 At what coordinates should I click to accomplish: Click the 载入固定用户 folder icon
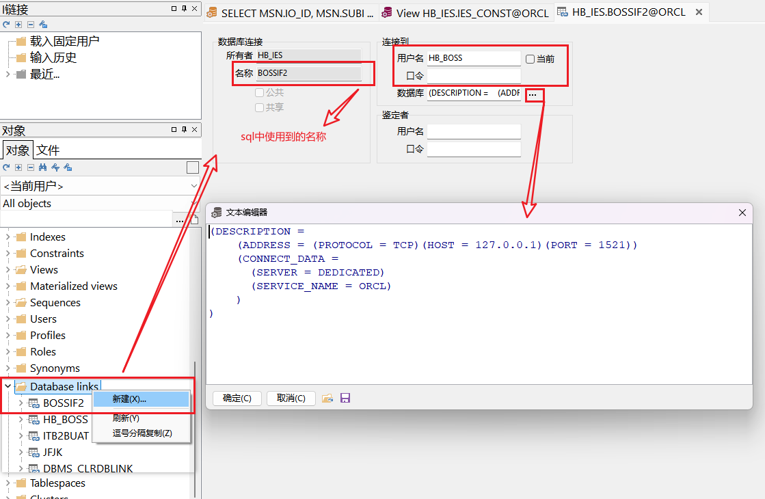(x=21, y=42)
